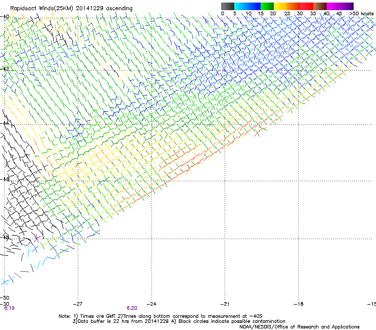376x330 pixels.
Task: Click the longitude axis label '-24'
Action: coord(151,304)
